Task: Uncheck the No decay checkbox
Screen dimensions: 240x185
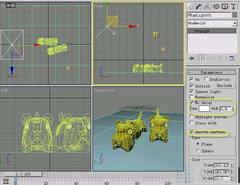Action: pos(191,102)
